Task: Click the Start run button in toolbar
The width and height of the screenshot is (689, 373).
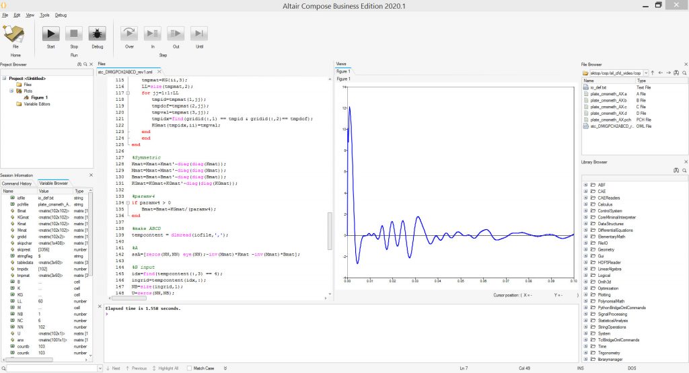Action: (x=51, y=34)
